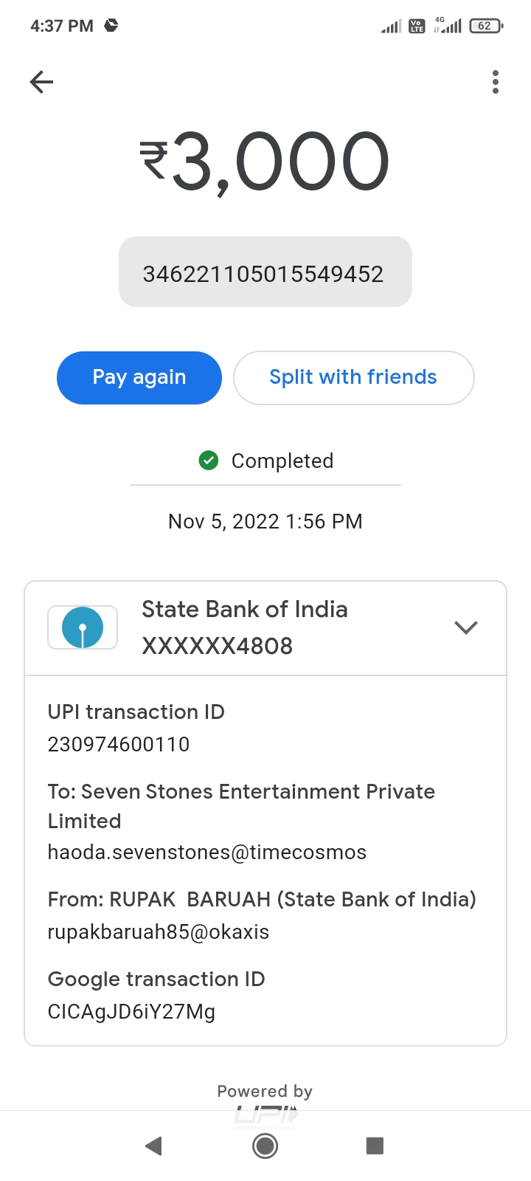The width and height of the screenshot is (531, 1181).
Task: Tap the reference number 346221105015549452 chip
Action: tap(264, 274)
